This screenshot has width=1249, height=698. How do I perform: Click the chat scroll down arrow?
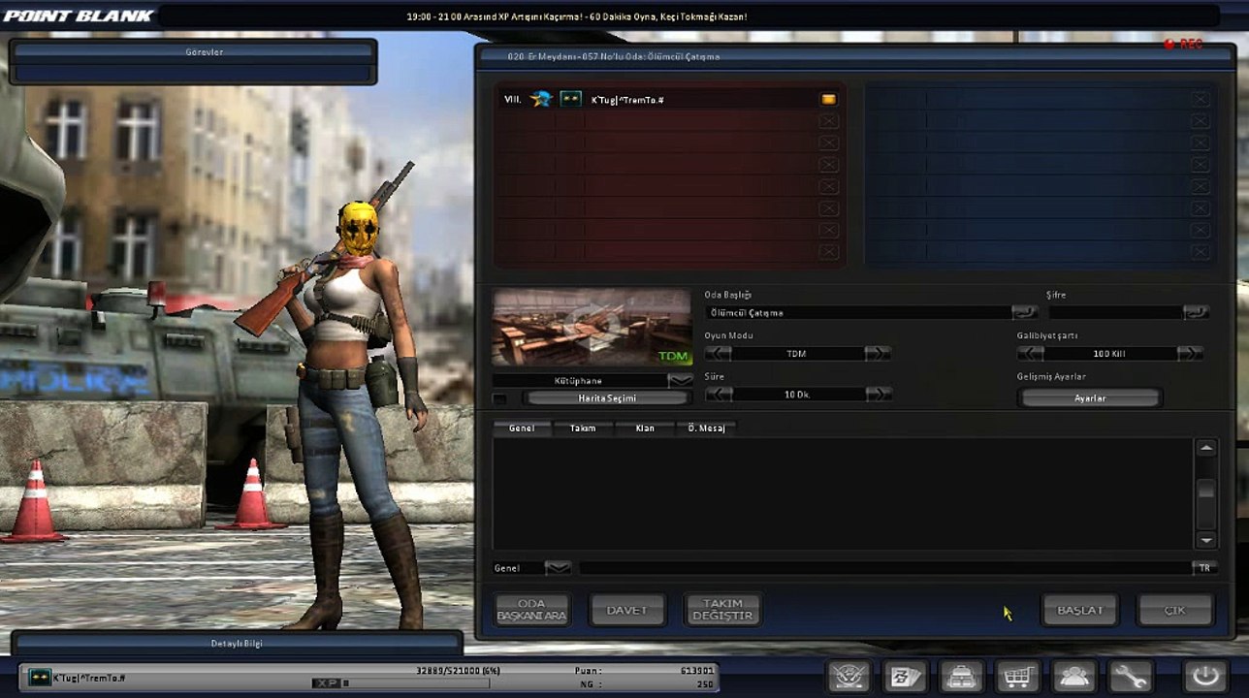tap(1206, 540)
